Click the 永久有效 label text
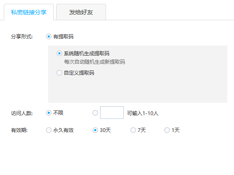Screen dimensions: 234x175 tap(63, 130)
